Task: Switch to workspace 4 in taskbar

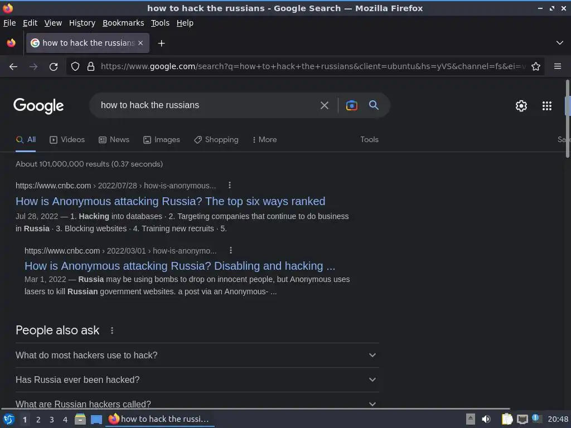Action: [x=65, y=420]
